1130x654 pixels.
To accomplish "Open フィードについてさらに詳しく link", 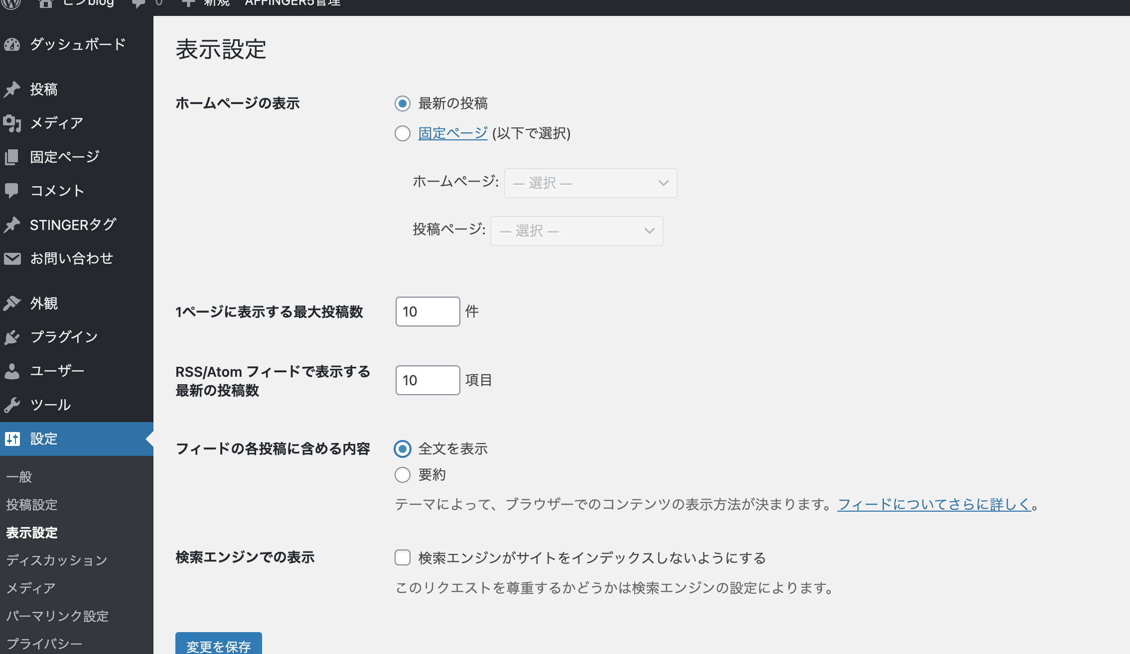I will 934,505.
